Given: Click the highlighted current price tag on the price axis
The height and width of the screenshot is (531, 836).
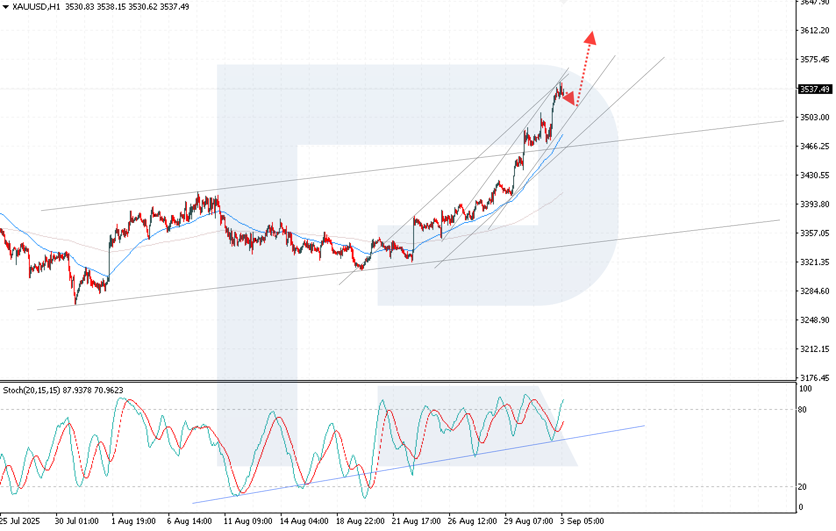Looking at the screenshot, I should click(x=815, y=89).
